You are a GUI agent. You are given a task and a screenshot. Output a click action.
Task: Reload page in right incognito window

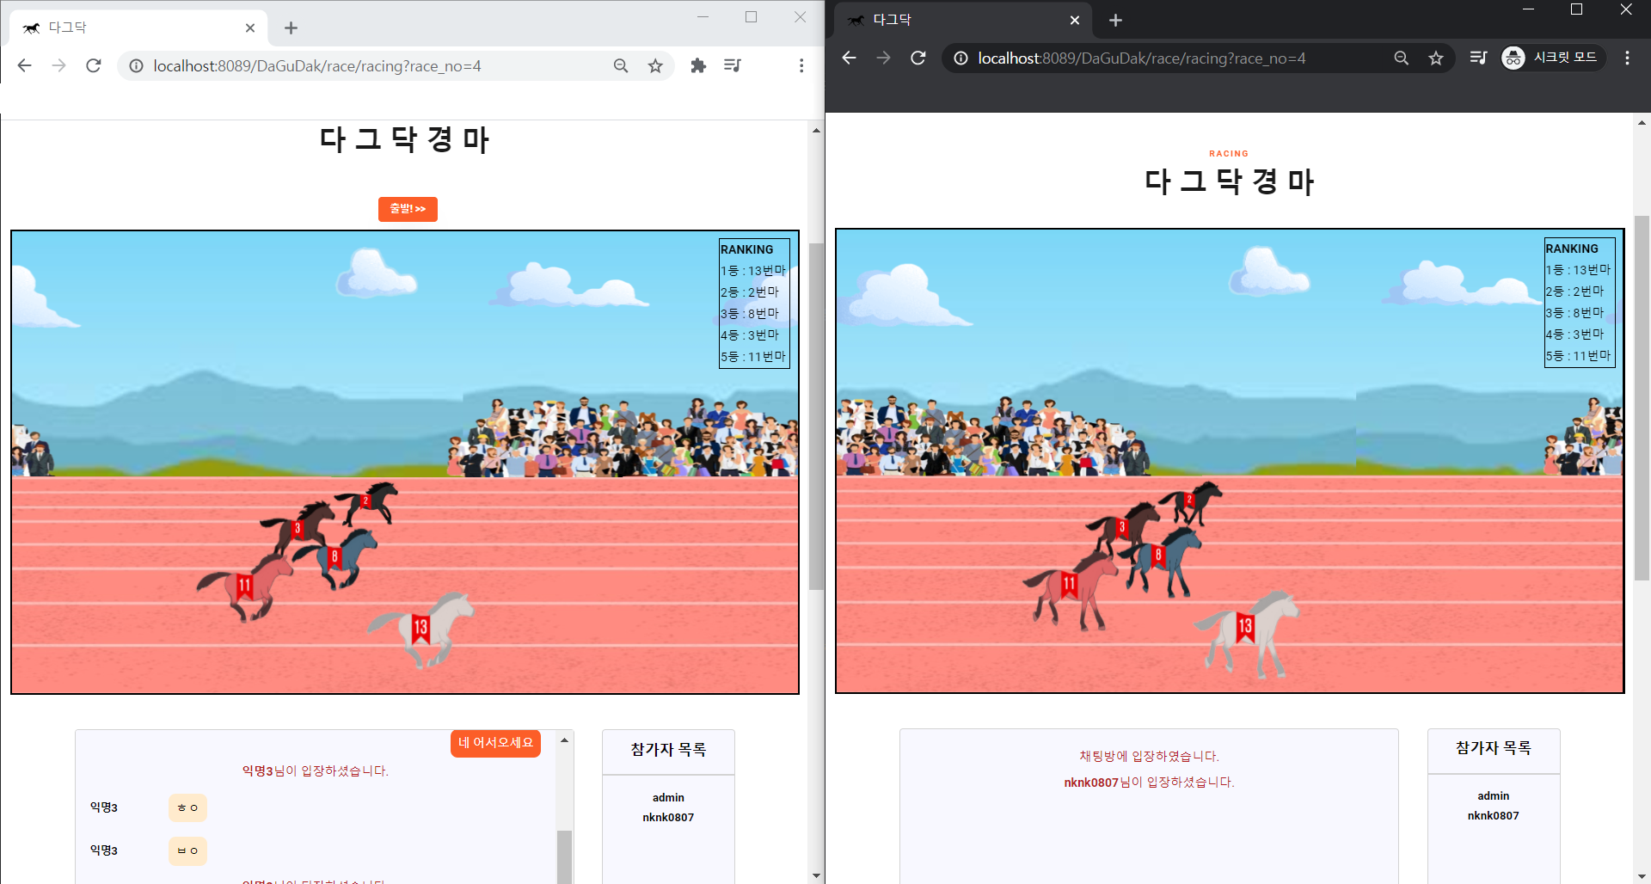click(x=918, y=58)
